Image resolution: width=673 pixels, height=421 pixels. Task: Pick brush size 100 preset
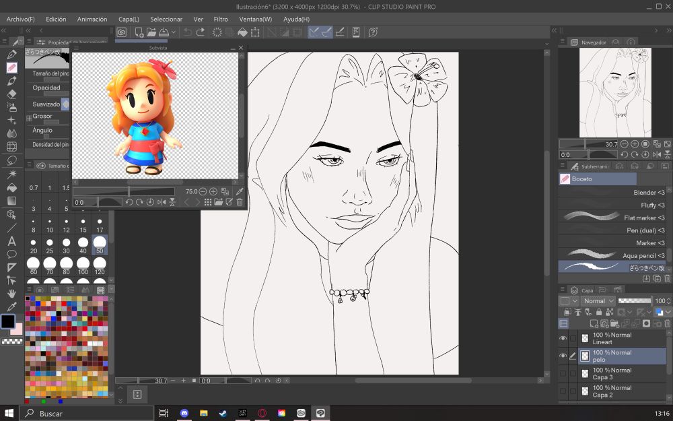pyautogui.click(x=83, y=266)
